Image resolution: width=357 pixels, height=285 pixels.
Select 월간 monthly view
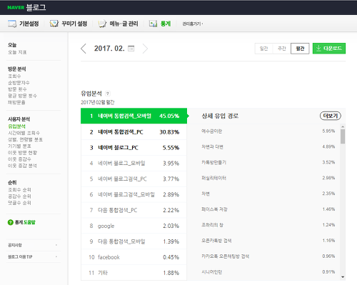pyautogui.click(x=300, y=49)
